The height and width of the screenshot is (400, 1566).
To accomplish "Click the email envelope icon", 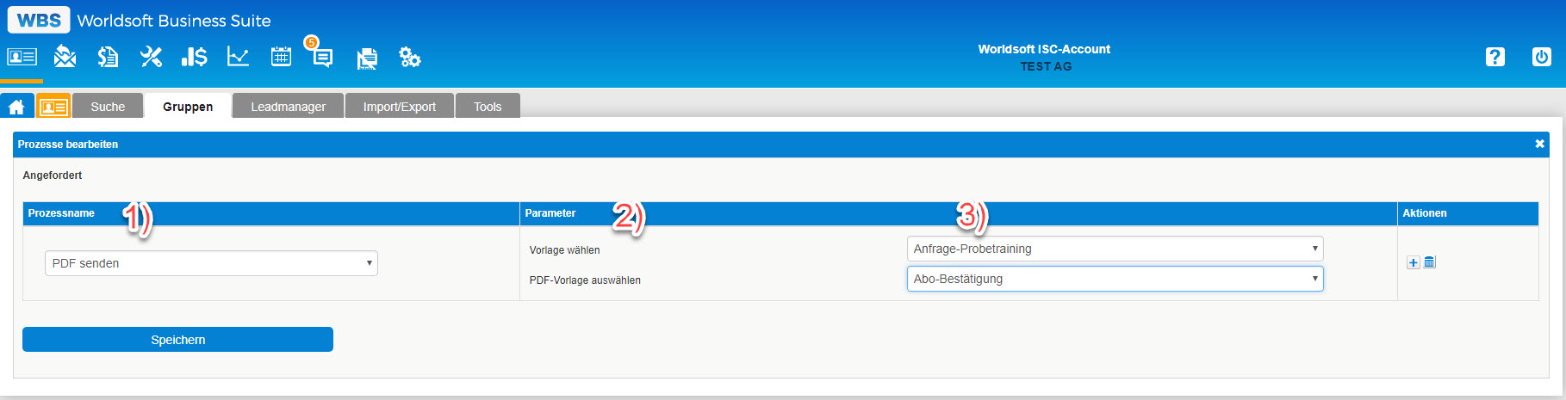I will tap(65, 58).
